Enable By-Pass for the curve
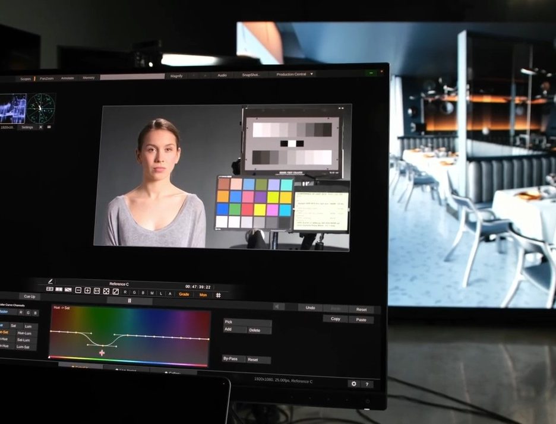The height and width of the screenshot is (424, 556). [x=230, y=359]
